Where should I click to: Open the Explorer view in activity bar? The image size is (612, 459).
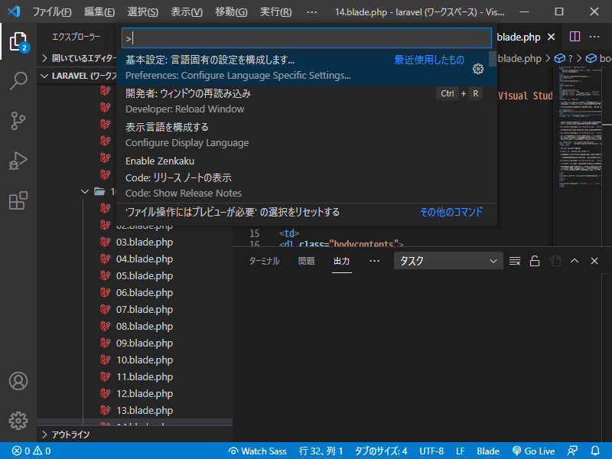click(x=18, y=41)
